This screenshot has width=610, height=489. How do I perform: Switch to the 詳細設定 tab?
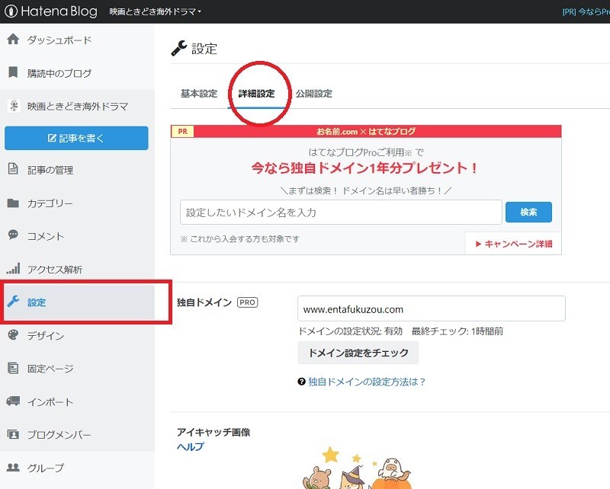click(256, 93)
